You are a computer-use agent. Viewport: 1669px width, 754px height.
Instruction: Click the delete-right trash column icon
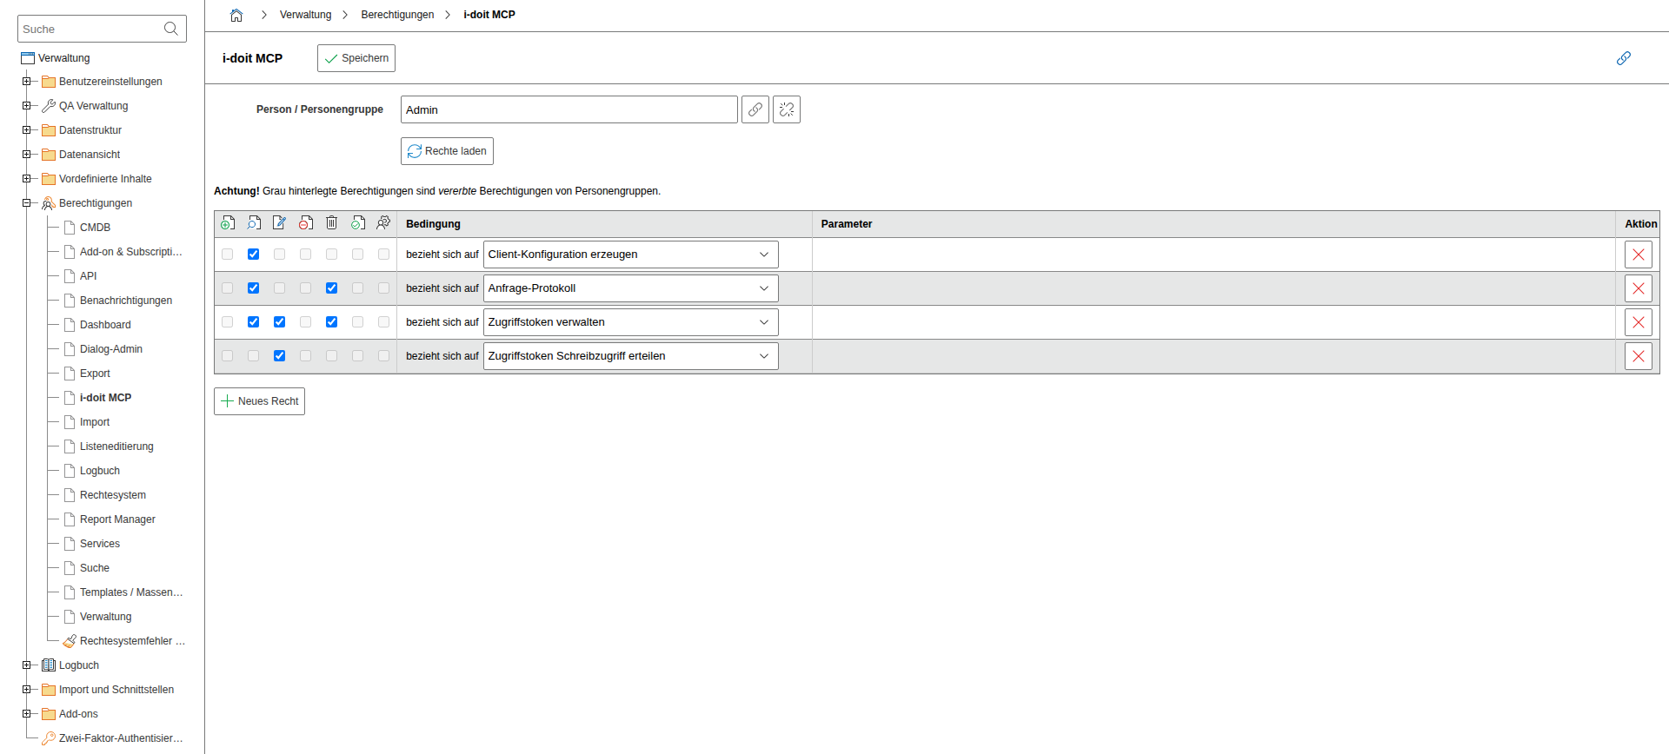(331, 223)
